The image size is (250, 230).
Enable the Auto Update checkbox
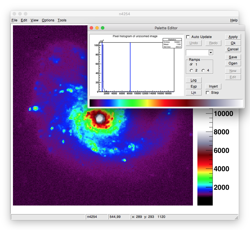tap(188, 37)
